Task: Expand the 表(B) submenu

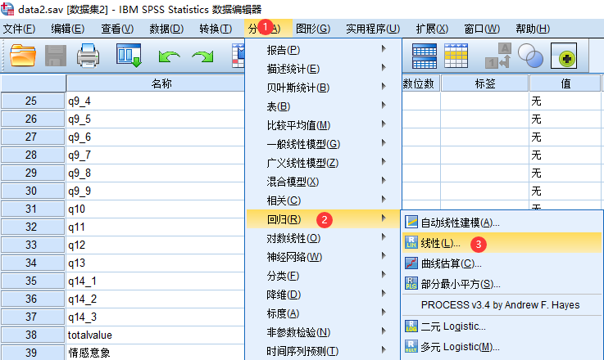Action: point(323,106)
